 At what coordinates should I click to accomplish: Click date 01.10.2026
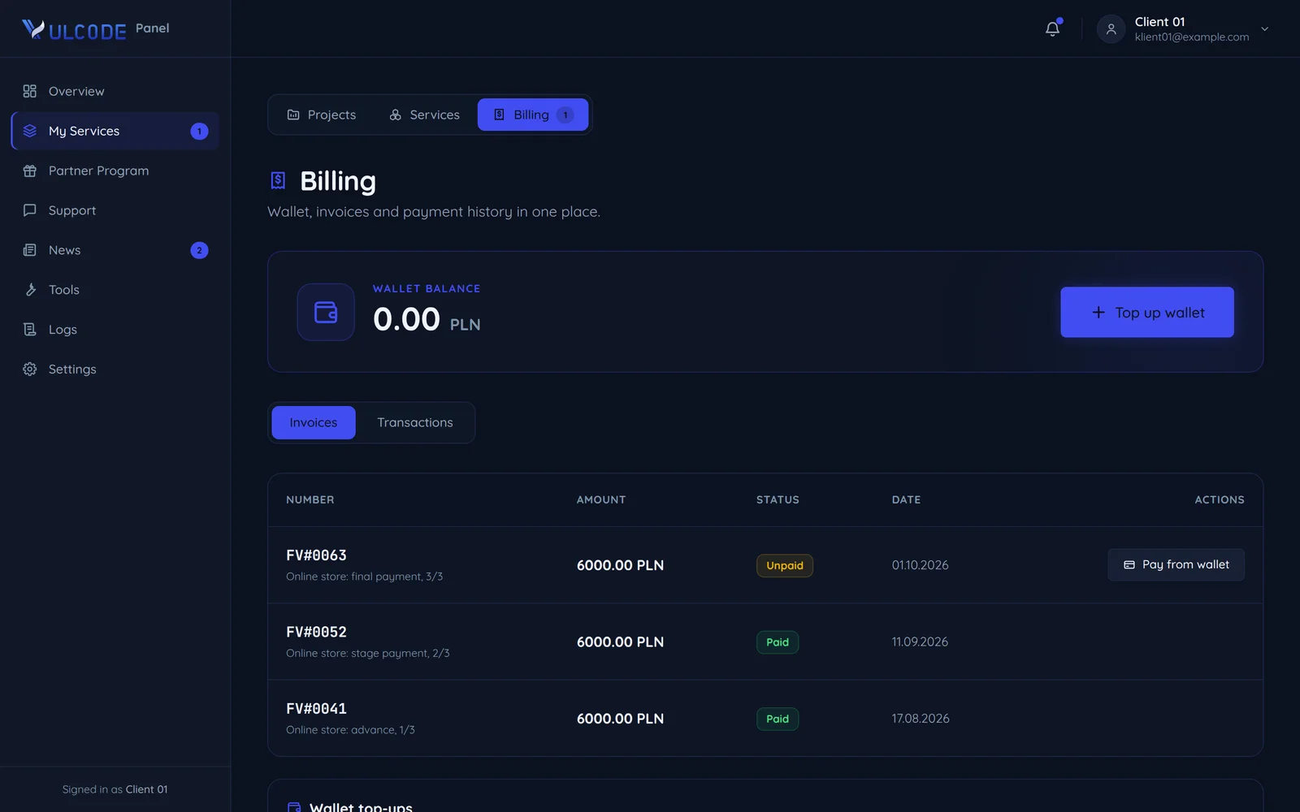920,565
